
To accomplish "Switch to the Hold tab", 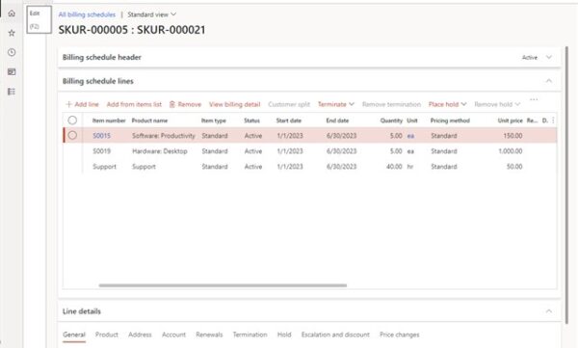I will pos(284,335).
